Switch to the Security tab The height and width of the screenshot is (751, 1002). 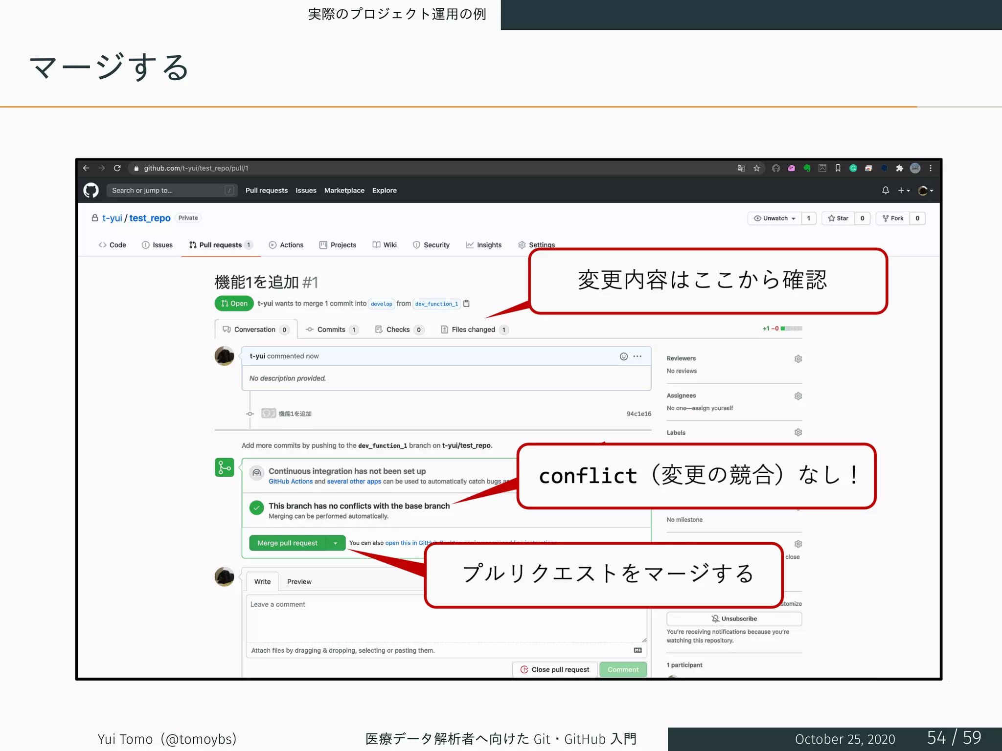[x=431, y=245]
